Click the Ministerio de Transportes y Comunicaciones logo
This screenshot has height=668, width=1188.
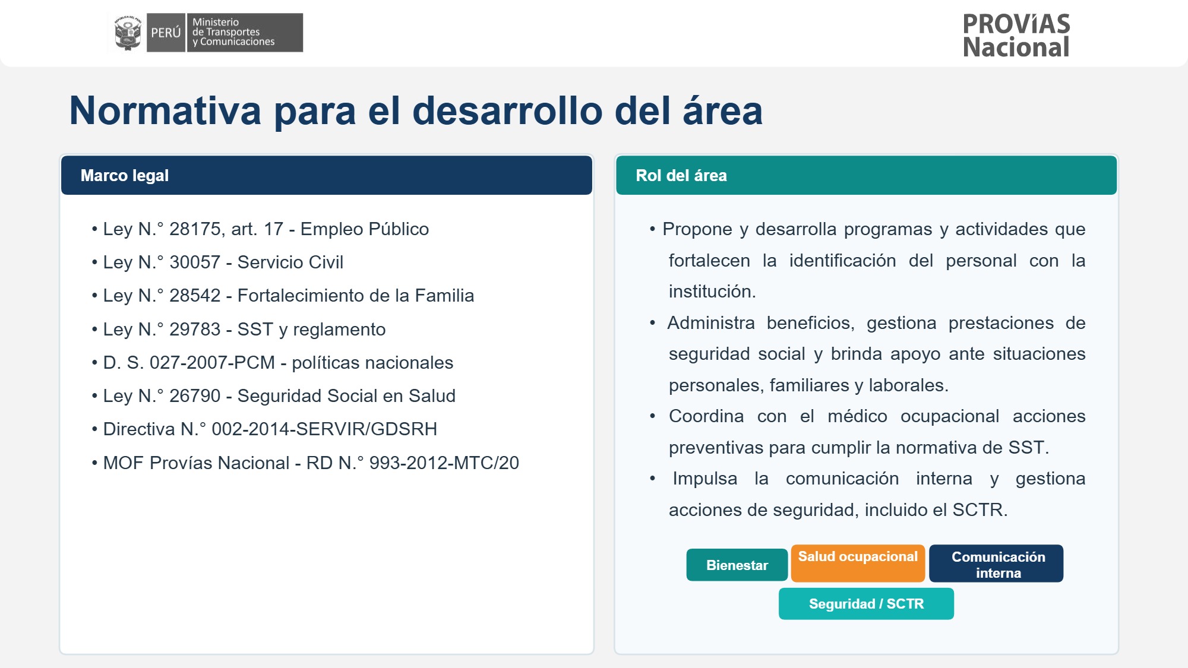(x=245, y=33)
